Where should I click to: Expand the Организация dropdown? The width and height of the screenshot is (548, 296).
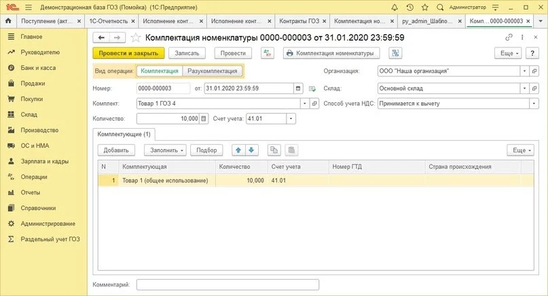pyautogui.click(x=524, y=70)
